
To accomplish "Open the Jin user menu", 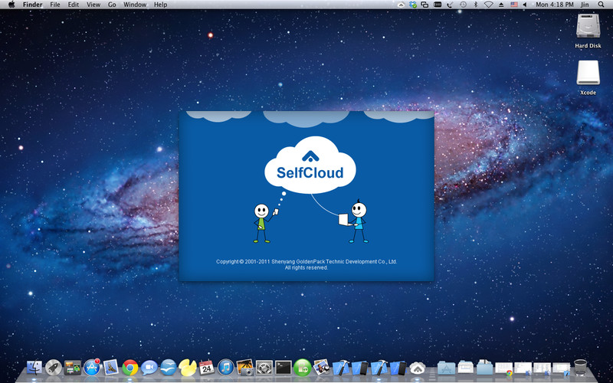I will pyautogui.click(x=585, y=5).
